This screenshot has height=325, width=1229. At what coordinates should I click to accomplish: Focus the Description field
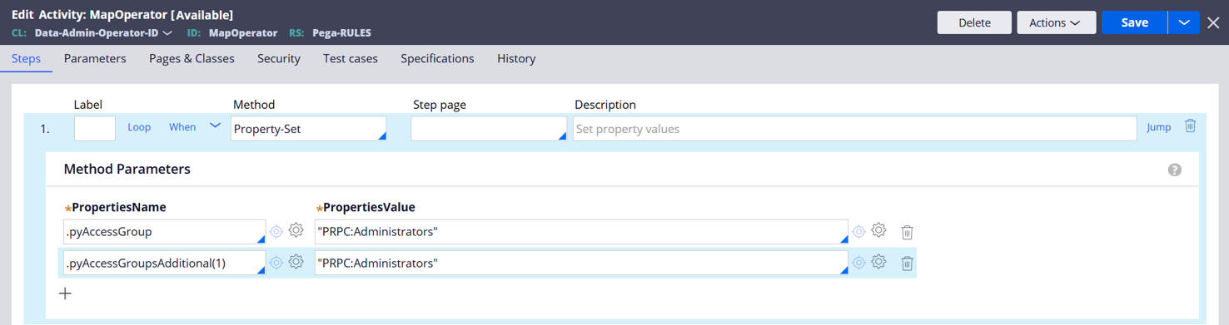pyautogui.click(x=854, y=128)
